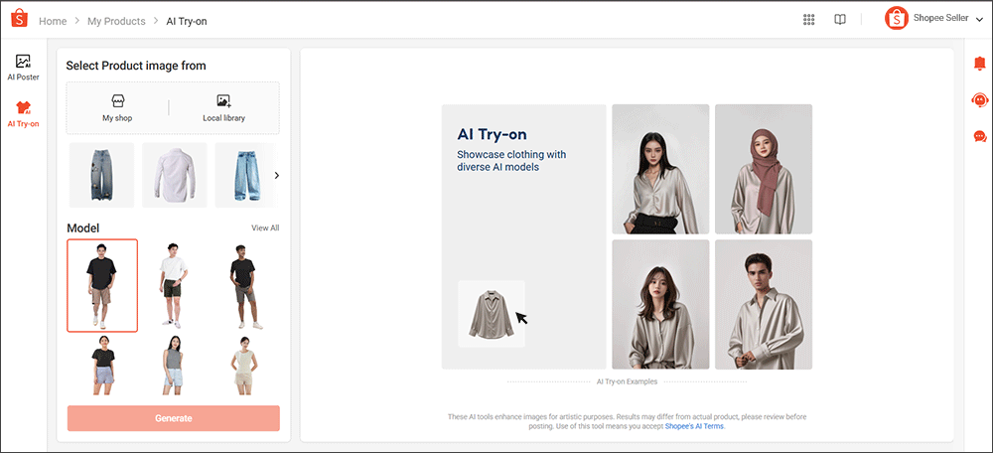
Task: Open the notification bell icon
Action: (x=980, y=64)
